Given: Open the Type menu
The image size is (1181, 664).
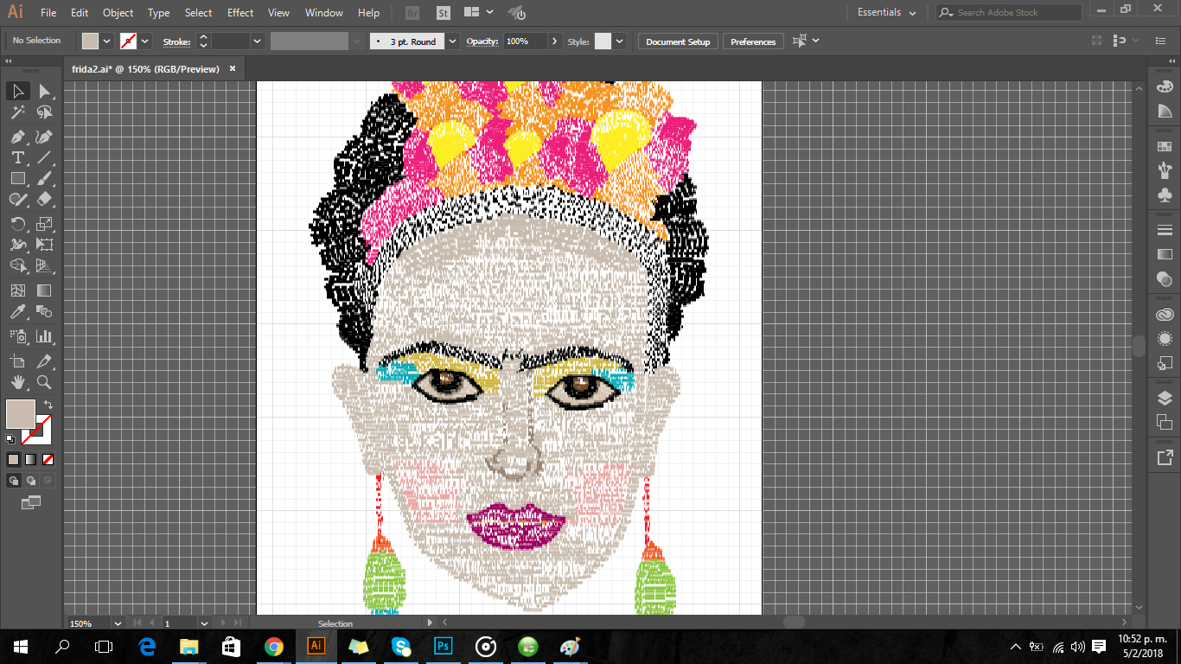Looking at the screenshot, I should pyautogui.click(x=158, y=13).
